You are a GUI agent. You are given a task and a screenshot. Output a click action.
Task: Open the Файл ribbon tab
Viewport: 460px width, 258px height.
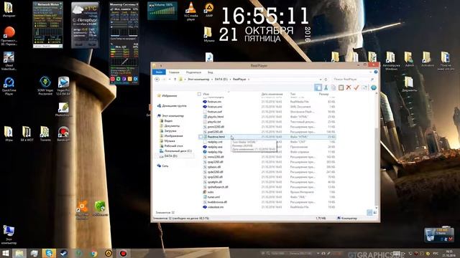pyautogui.click(x=159, y=72)
